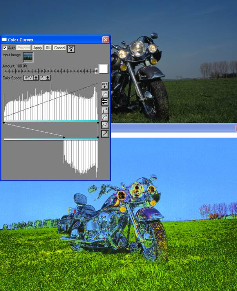
Task: Click the histogram display toggle icon
Action: click(105, 102)
